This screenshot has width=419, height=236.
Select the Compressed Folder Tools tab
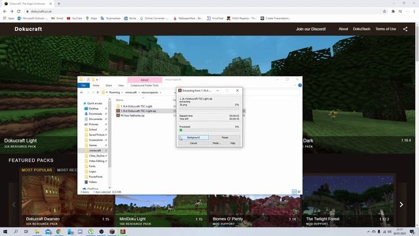tap(145, 85)
